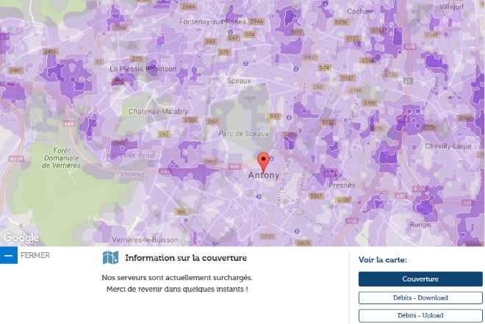Select the Fontenay-aux-Roses label
This screenshot has width=485, height=324.
(x=213, y=21)
